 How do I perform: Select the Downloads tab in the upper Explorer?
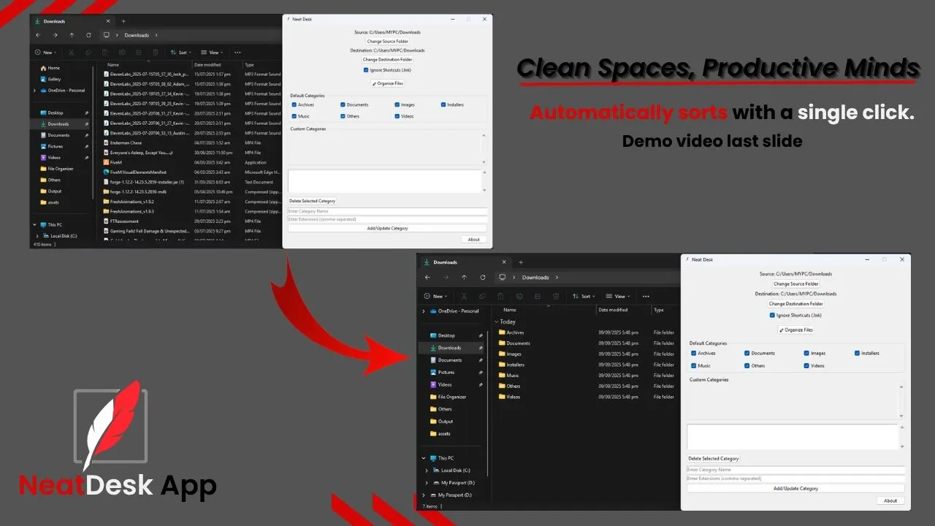click(72, 21)
